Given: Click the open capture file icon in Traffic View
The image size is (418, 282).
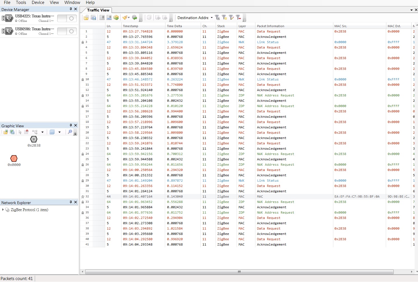Looking at the screenshot, I should [x=86, y=18].
